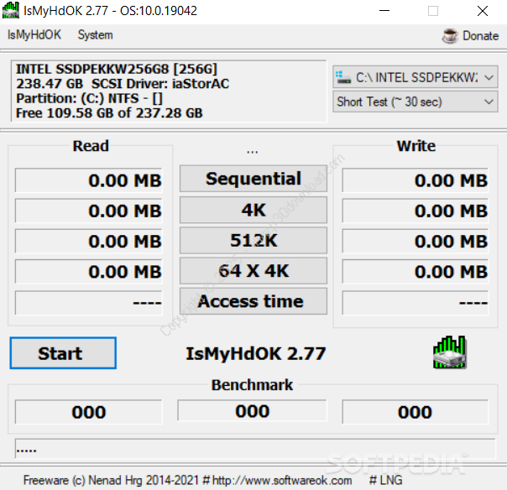Click the Access time button
Screen dimensions: 507x490
253,302
